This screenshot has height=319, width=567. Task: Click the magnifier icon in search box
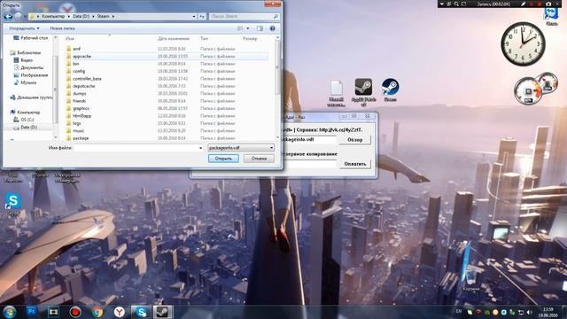point(276,16)
